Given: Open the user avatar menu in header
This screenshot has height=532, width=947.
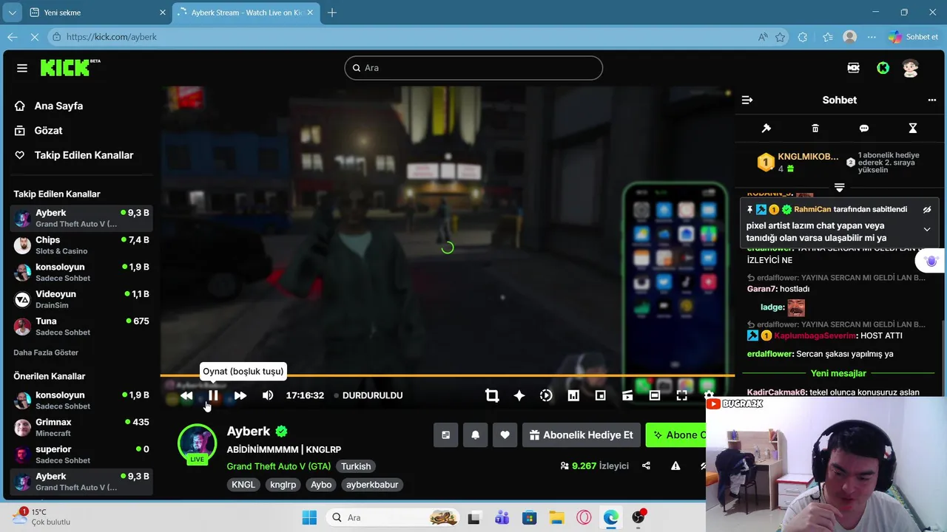Looking at the screenshot, I should pyautogui.click(x=911, y=68).
